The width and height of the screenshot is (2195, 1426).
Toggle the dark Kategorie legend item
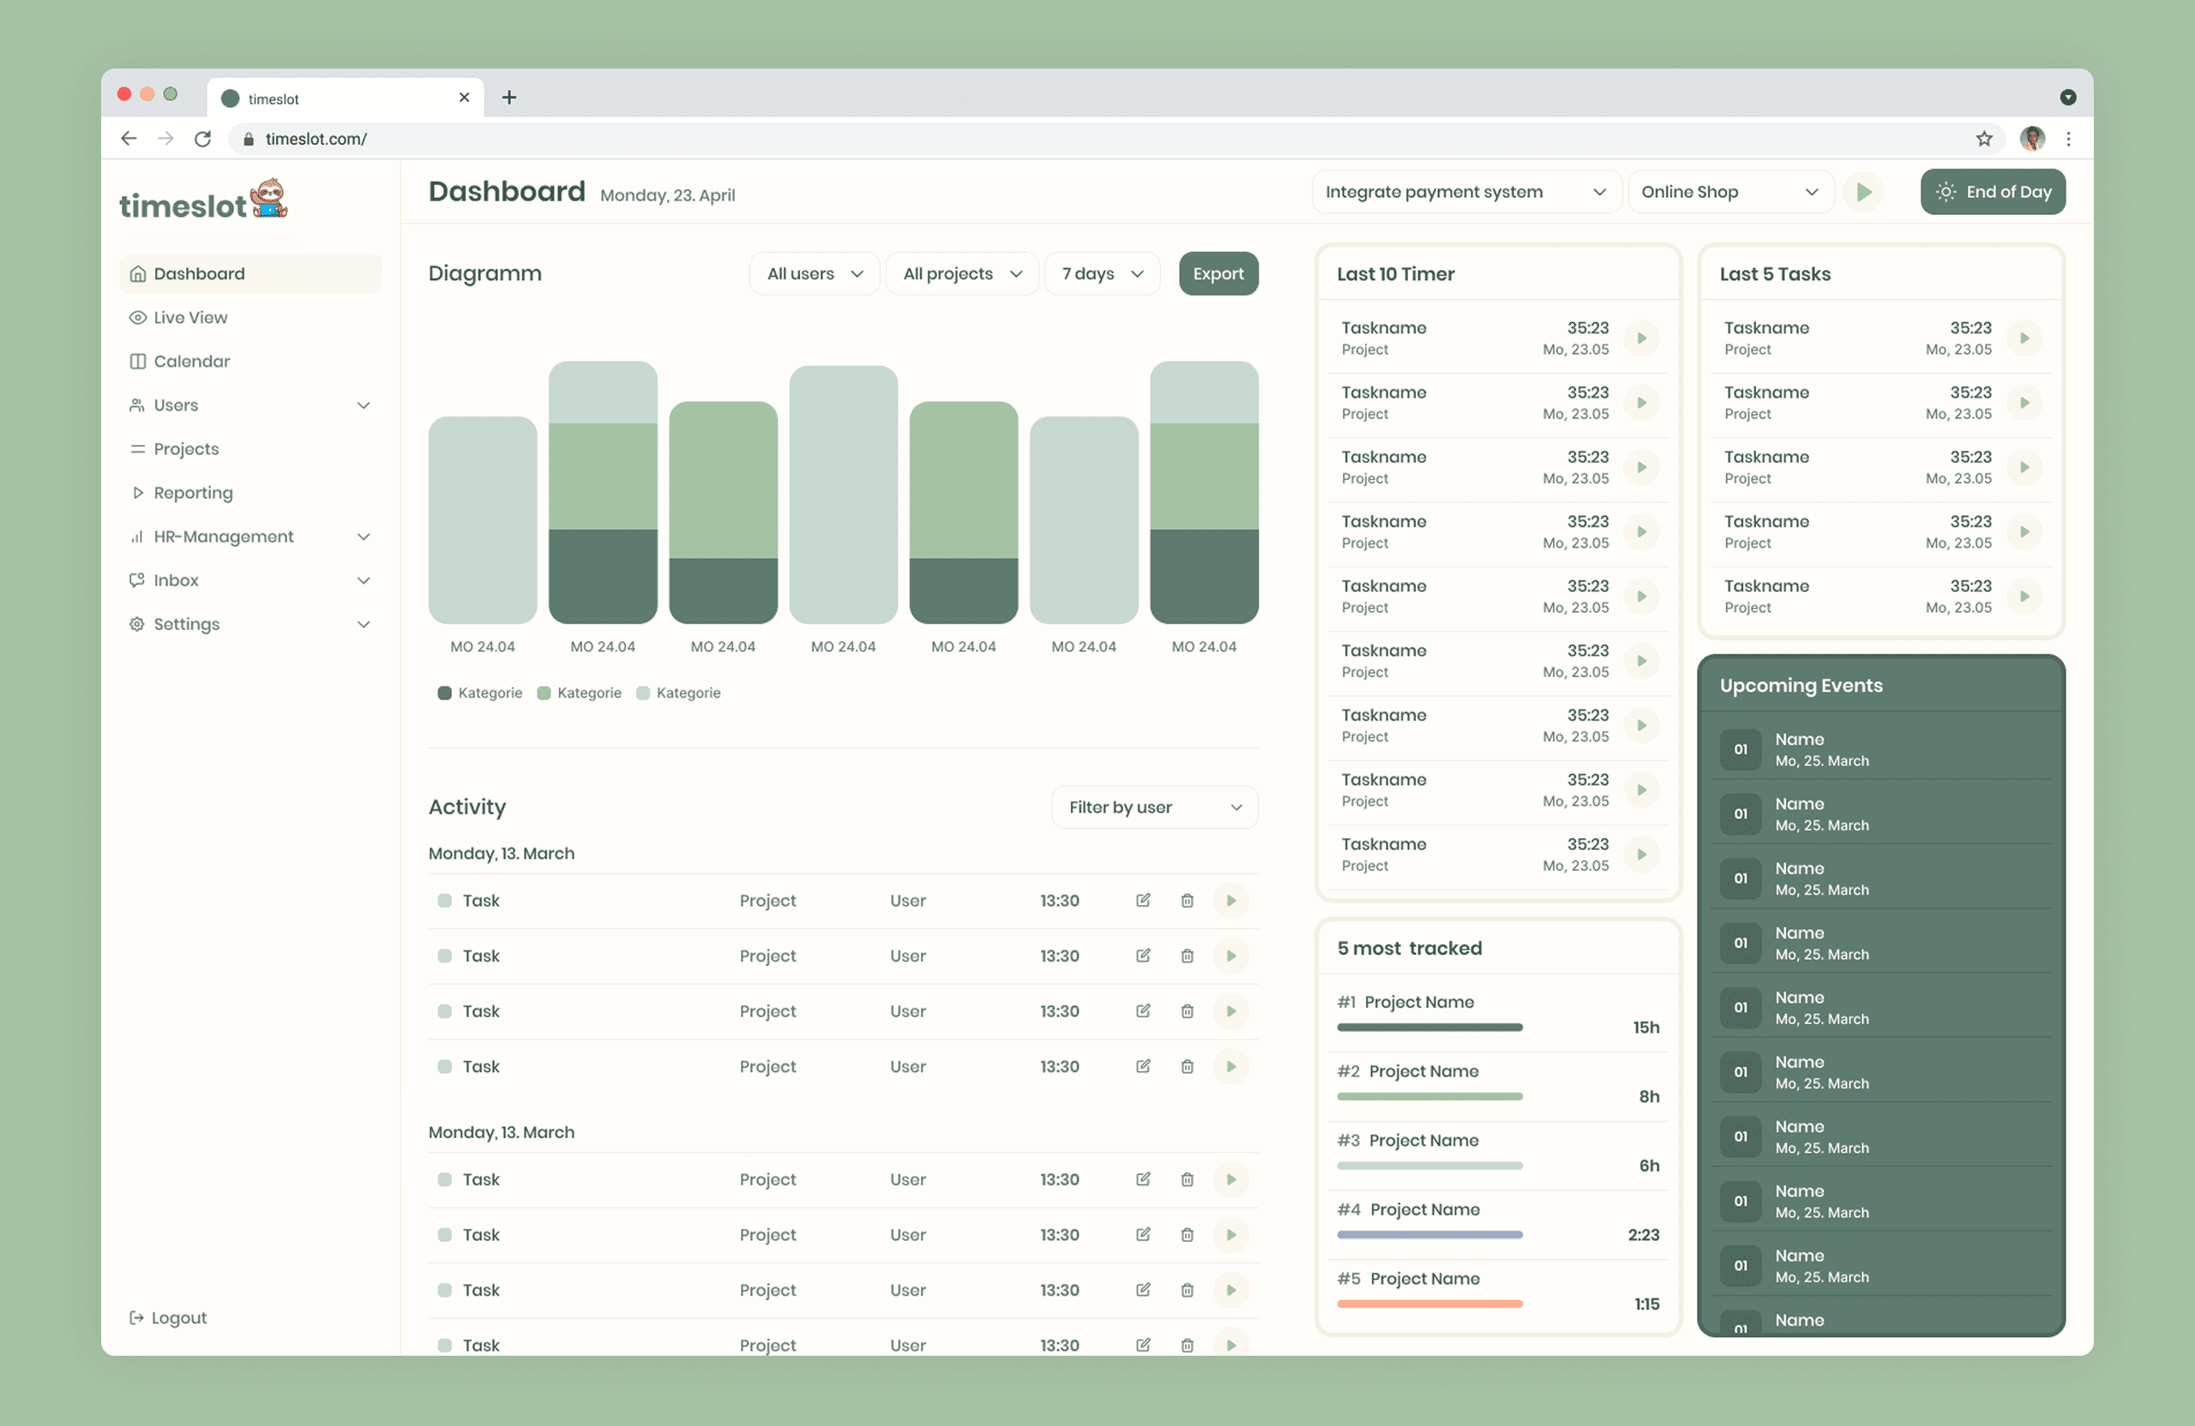(x=446, y=692)
